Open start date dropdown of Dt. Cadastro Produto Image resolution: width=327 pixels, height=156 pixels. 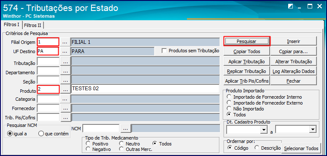pos(264,130)
